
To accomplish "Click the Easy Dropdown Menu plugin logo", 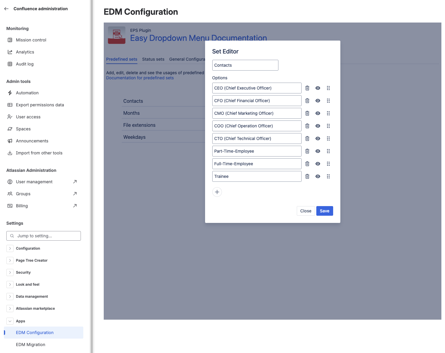I will click(x=117, y=35).
